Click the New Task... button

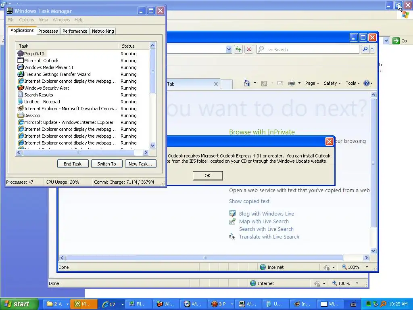click(x=140, y=164)
